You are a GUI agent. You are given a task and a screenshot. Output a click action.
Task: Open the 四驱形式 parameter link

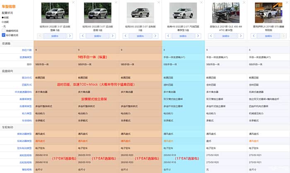tap(27, 85)
